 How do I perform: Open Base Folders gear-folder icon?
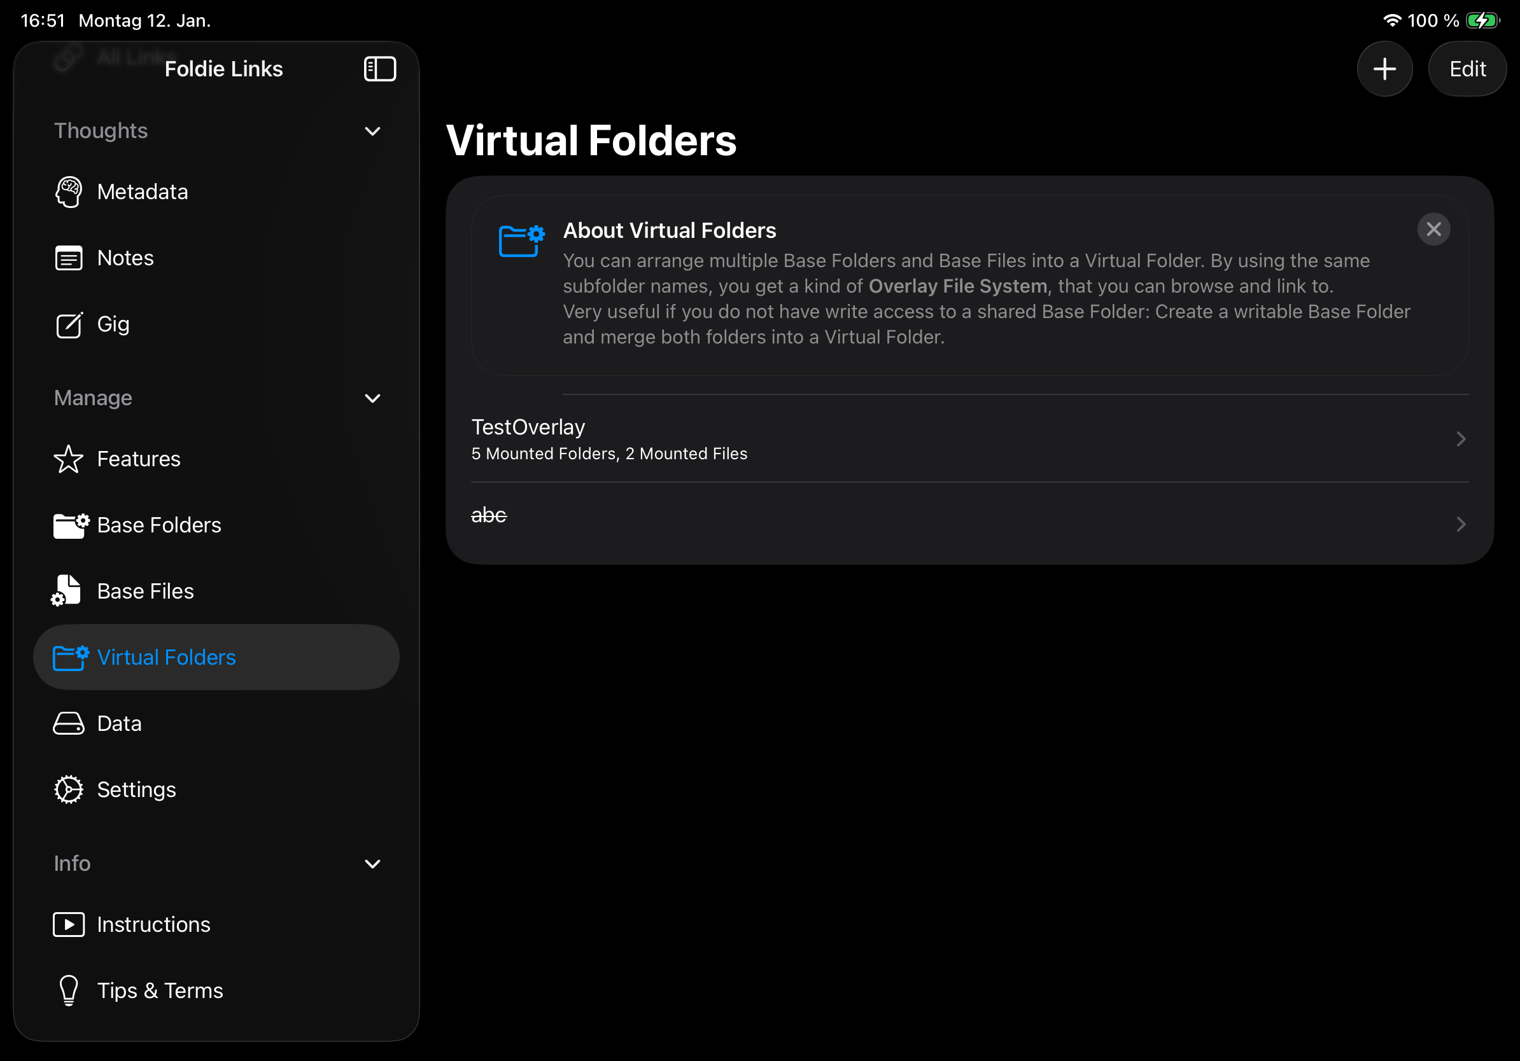[x=69, y=525]
